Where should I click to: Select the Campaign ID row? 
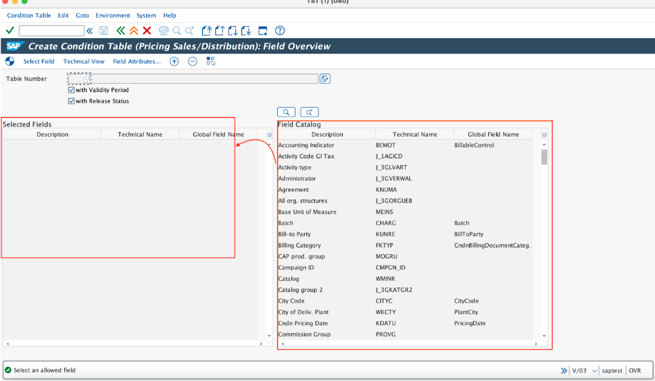[x=405, y=268]
